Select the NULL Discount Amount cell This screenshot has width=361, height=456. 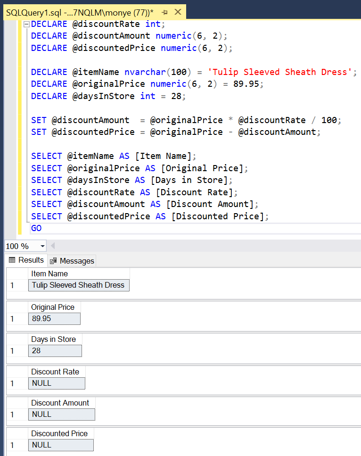pos(62,415)
